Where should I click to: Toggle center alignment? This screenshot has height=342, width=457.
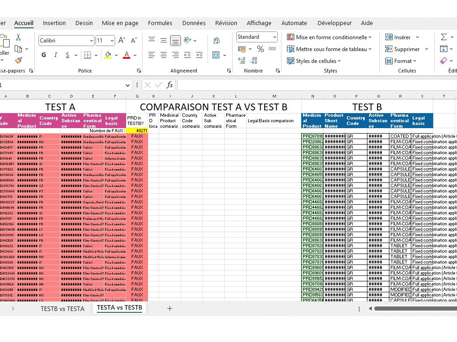[163, 55]
